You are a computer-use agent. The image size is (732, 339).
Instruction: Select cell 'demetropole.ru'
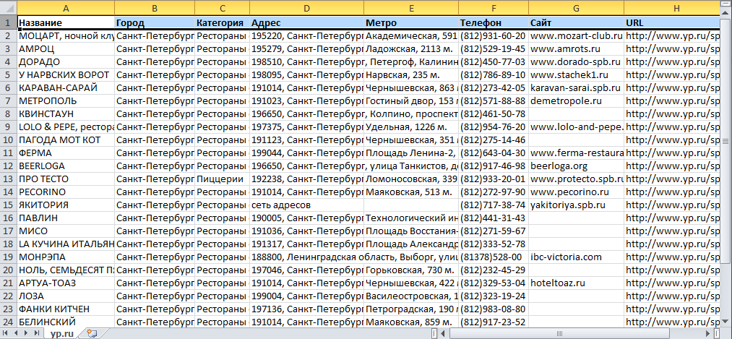[x=576, y=101]
